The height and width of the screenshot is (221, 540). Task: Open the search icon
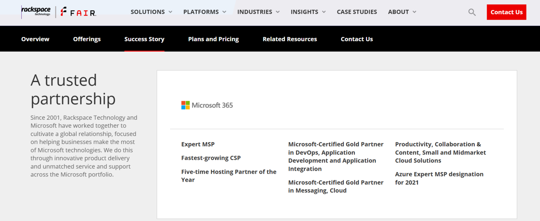pos(471,12)
